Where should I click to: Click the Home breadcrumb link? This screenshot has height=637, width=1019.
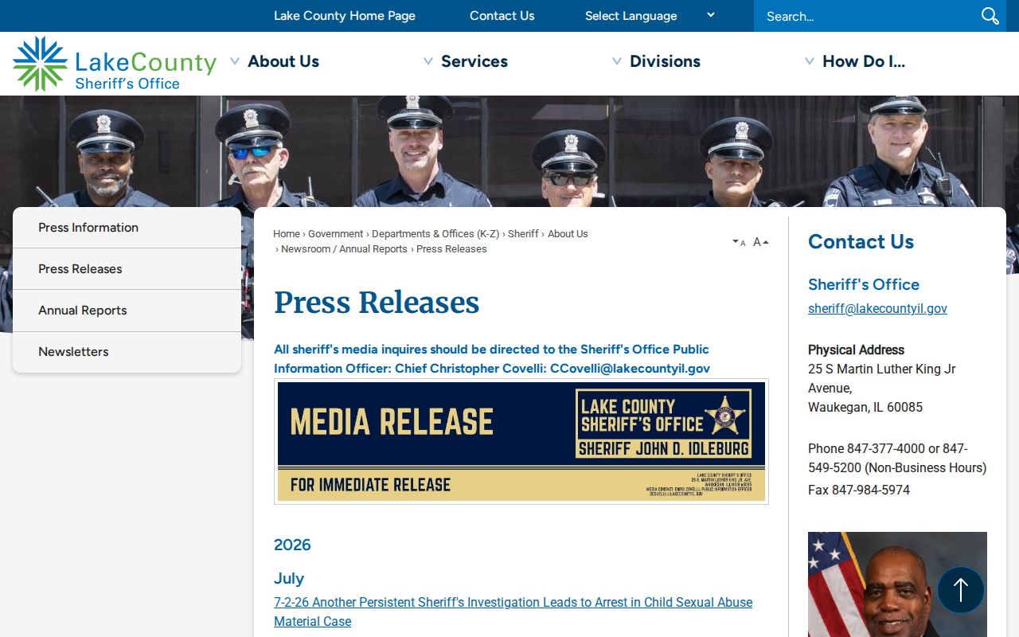point(287,234)
